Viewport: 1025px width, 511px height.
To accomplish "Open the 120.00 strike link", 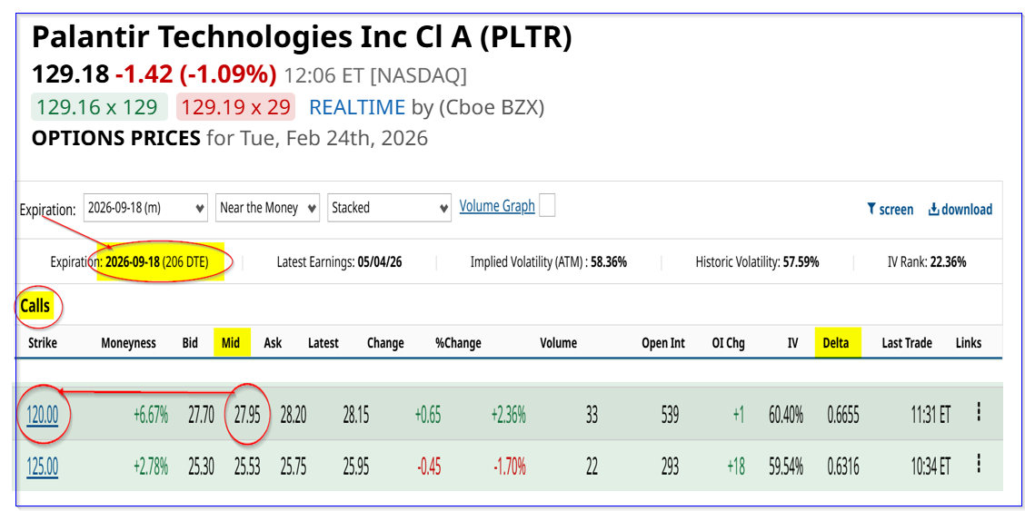I will coord(43,416).
